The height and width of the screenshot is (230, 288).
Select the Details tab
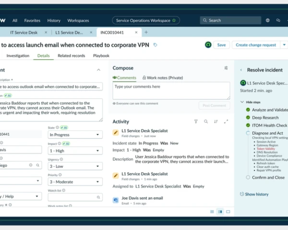[44, 56]
